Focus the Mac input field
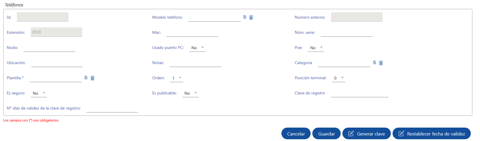The height and width of the screenshot is (141, 480). 192,33
